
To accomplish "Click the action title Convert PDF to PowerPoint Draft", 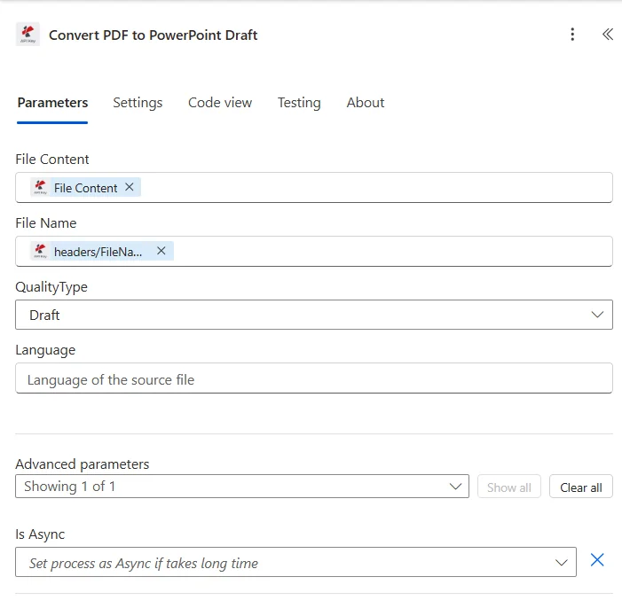I will click(154, 35).
